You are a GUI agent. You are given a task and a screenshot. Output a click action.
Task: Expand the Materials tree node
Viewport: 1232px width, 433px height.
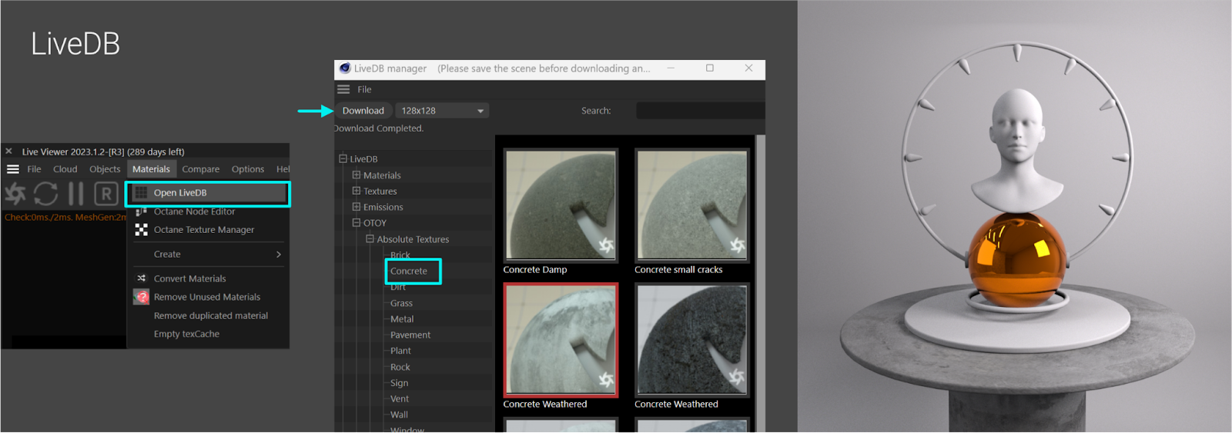pyautogui.click(x=357, y=175)
